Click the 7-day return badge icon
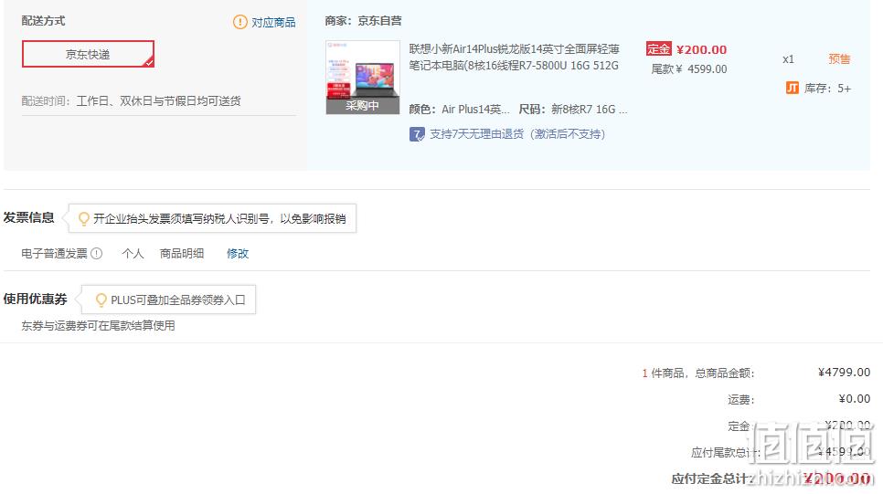 [x=417, y=134]
